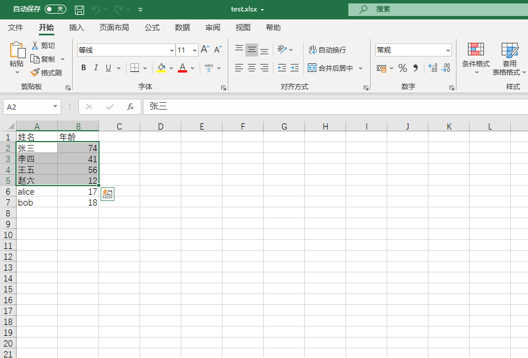528x358 pixels.
Task: Click the Increase Font Size icon
Action: (x=205, y=50)
